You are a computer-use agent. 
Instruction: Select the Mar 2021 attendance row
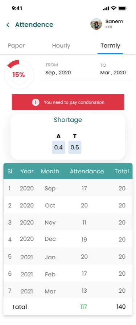click(x=68, y=291)
